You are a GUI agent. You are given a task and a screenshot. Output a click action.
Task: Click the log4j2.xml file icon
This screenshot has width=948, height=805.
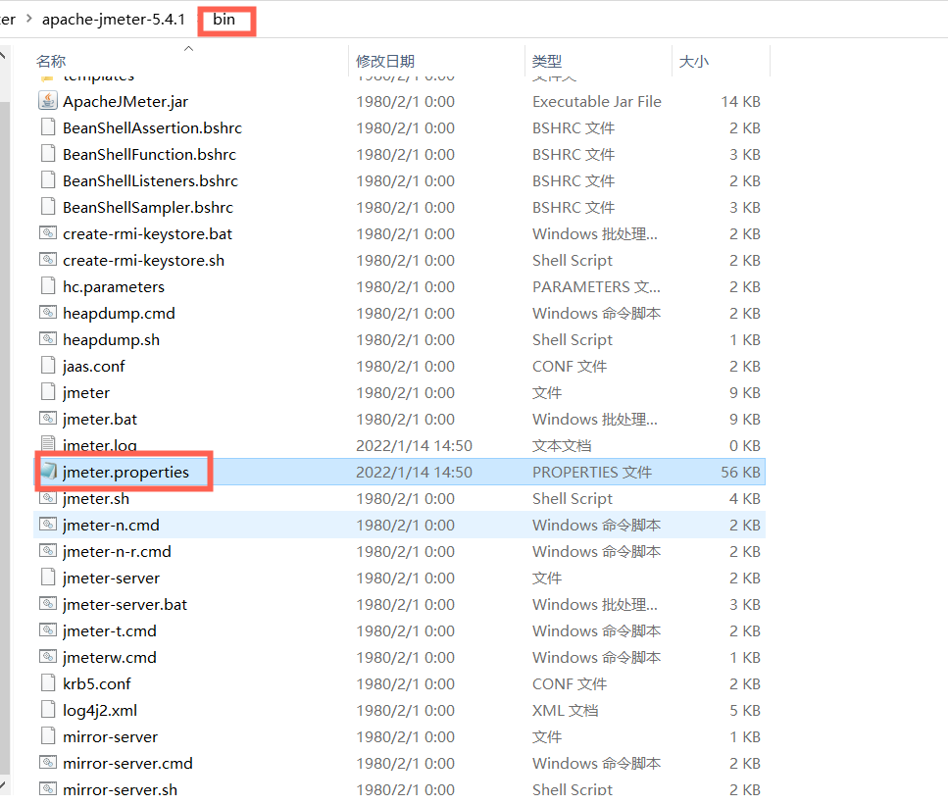[x=48, y=710]
